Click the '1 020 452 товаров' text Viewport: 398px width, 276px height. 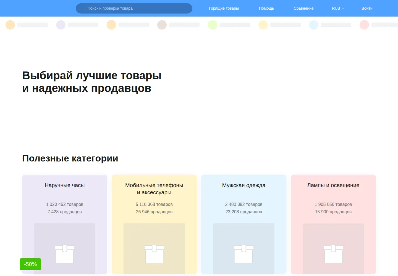(x=65, y=204)
